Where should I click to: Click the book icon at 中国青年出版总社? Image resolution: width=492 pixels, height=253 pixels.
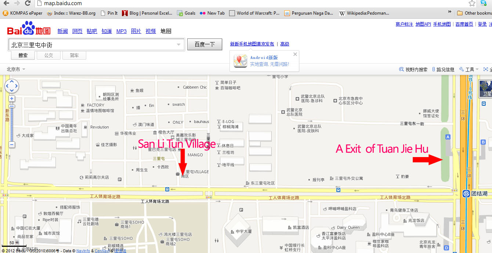tap(57, 128)
